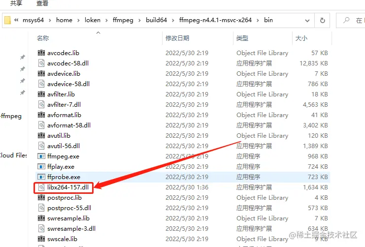This screenshot has width=365, height=247.
Task: Click the avdevice.lib file icon
Action: [41, 73]
